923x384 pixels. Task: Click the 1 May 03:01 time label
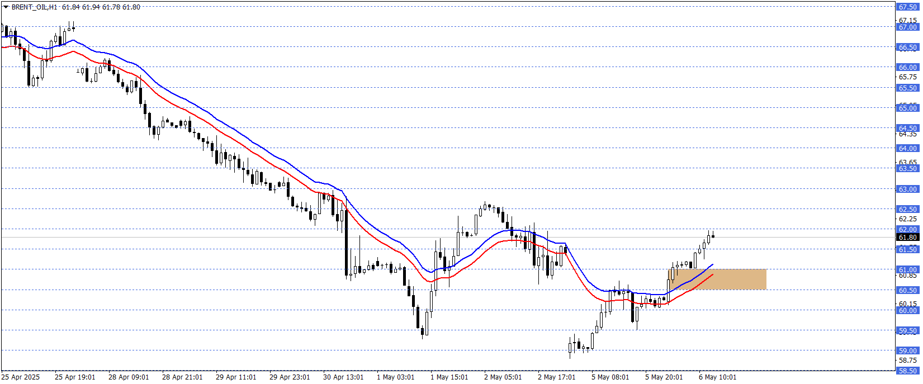point(396,377)
